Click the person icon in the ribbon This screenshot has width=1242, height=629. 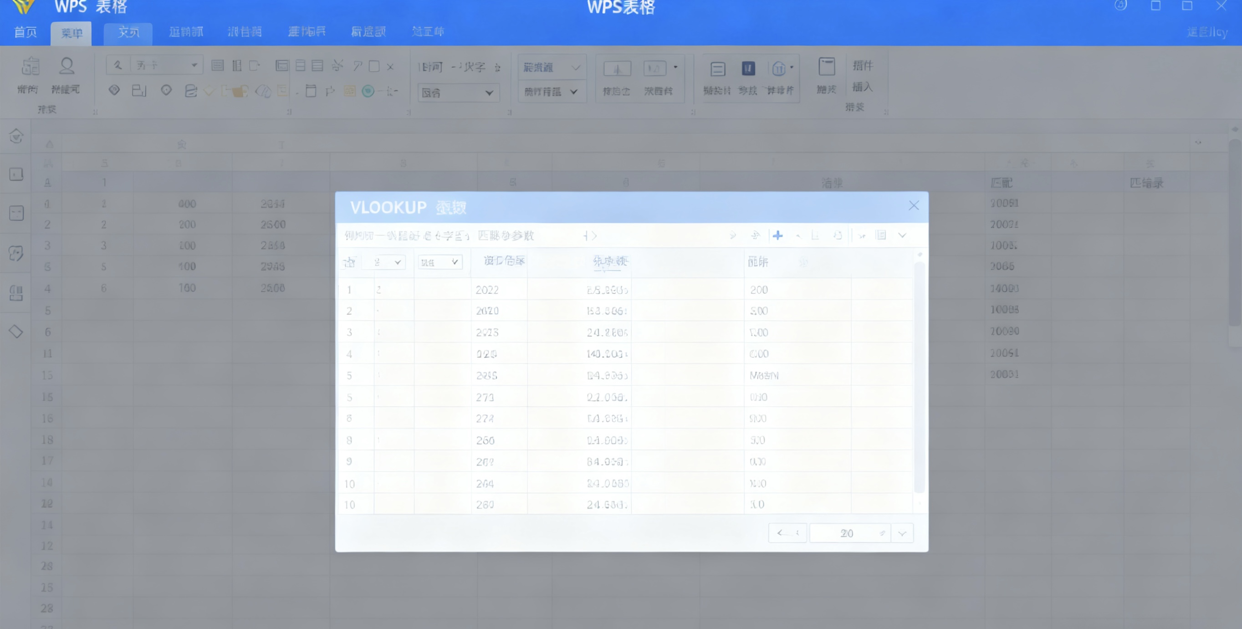[x=66, y=66]
